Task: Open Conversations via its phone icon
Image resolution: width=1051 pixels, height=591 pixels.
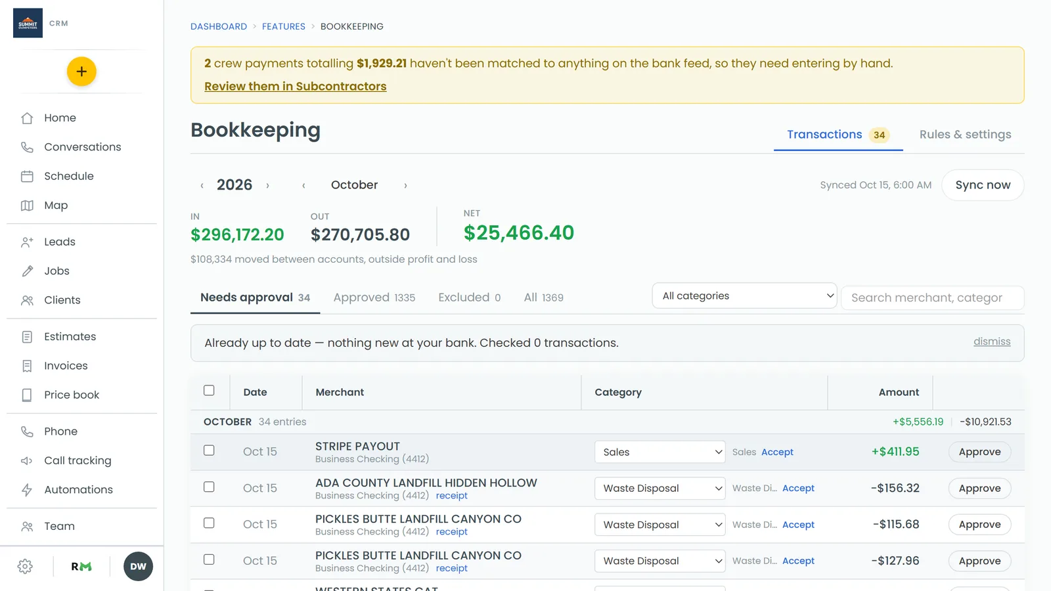Action: [x=27, y=147]
